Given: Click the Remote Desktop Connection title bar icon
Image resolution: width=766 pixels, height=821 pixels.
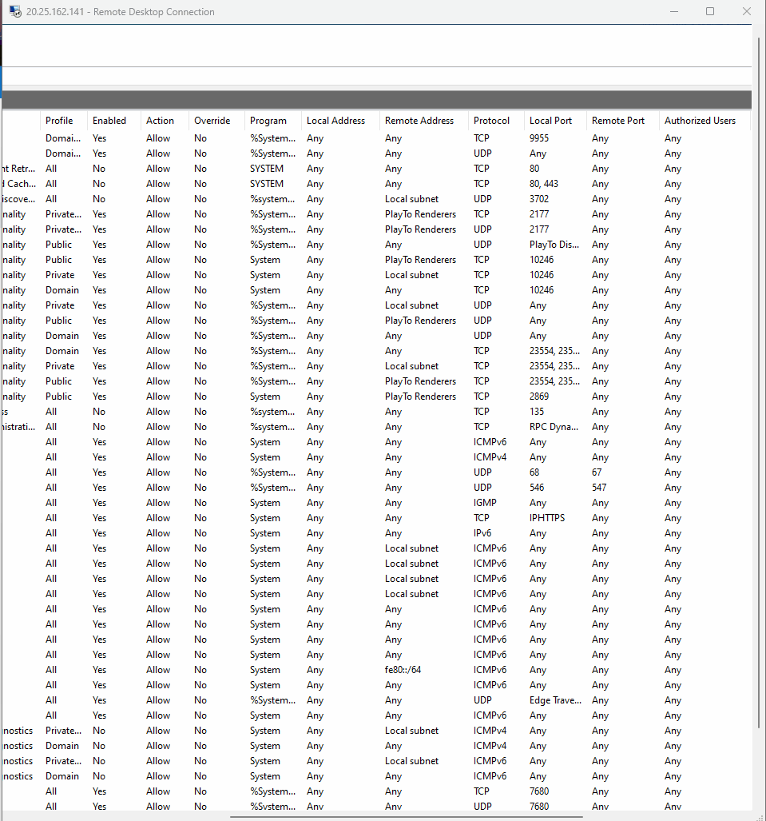Looking at the screenshot, I should tap(15, 11).
